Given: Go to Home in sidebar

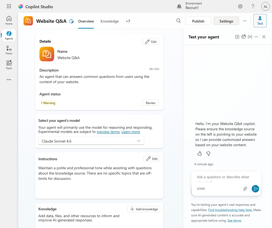Looking at the screenshot, I should [x=9, y=20].
